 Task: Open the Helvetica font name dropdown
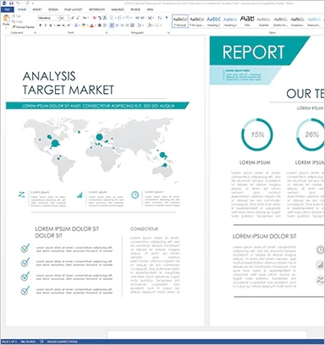click(48, 18)
